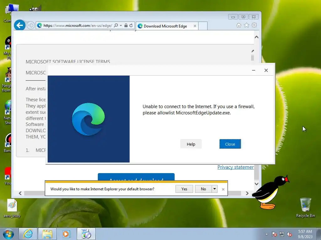Click the security lock icon in address bar
This screenshot has width=321, height=240.
[126, 25]
